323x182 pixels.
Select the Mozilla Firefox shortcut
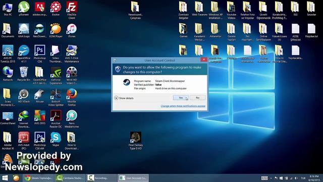[72, 98]
